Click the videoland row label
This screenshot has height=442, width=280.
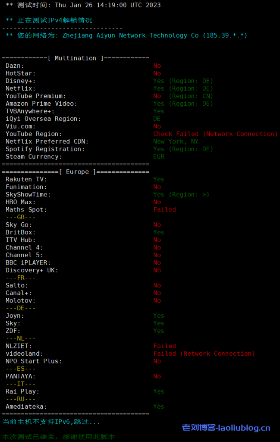[22, 354]
